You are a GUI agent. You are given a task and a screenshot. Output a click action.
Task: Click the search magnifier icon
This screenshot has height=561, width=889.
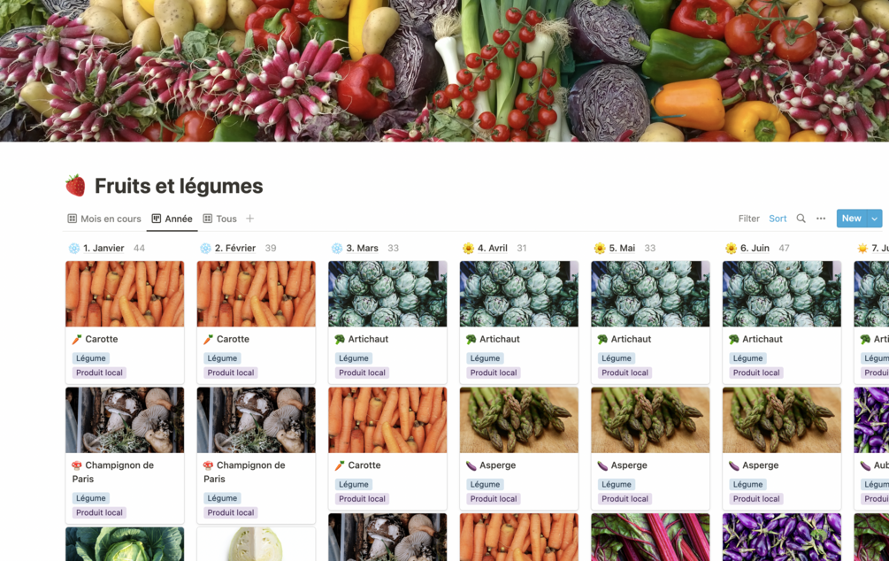pyautogui.click(x=801, y=219)
